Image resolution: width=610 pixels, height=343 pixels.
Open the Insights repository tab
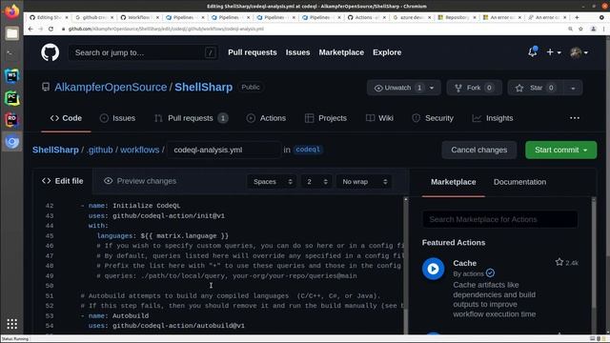coord(493,118)
